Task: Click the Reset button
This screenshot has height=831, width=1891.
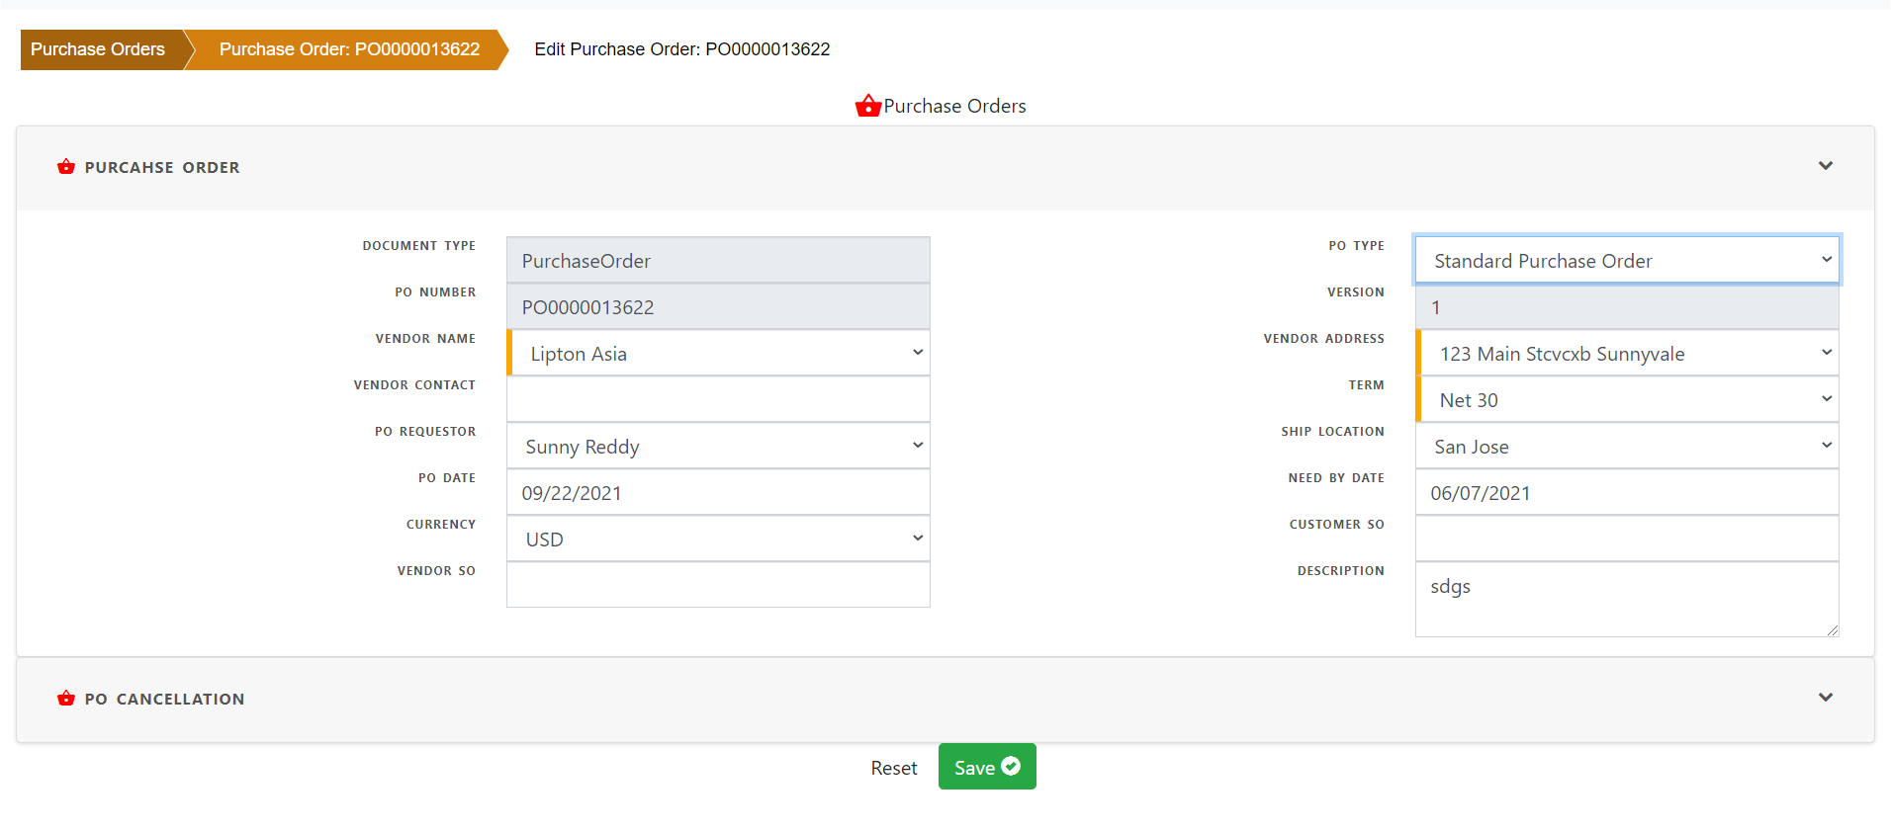Action: point(894,768)
